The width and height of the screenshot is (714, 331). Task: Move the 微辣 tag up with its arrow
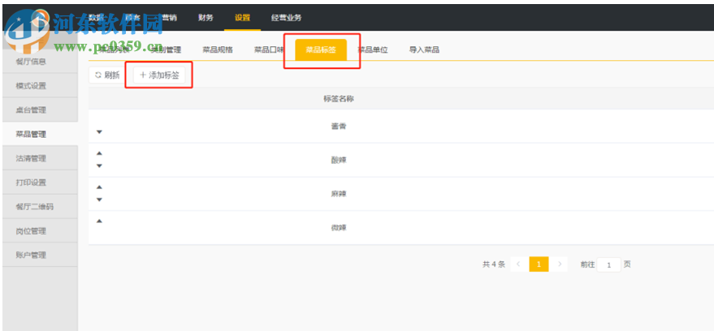click(x=99, y=221)
